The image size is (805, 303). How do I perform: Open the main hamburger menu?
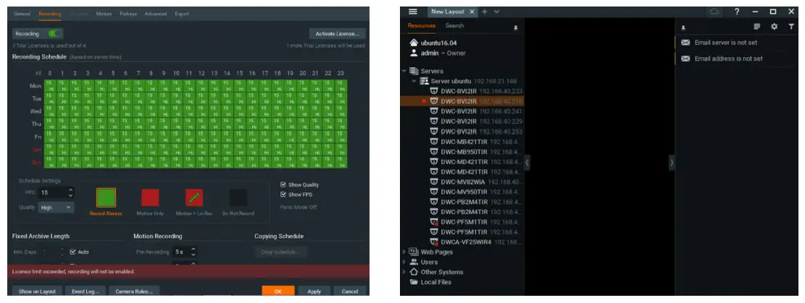click(x=413, y=12)
